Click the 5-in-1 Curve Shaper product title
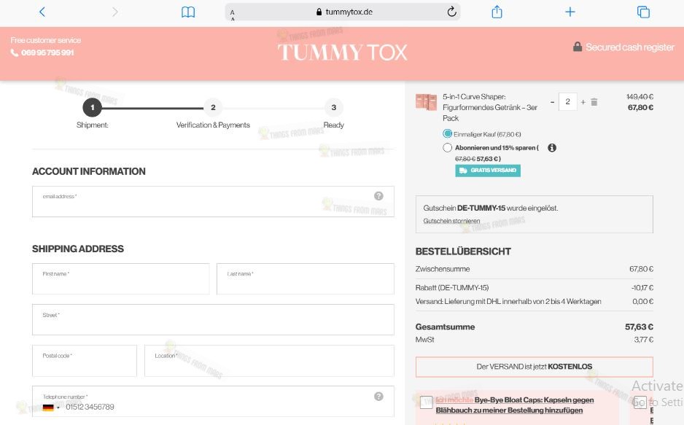This screenshot has width=684, height=425. [x=490, y=107]
